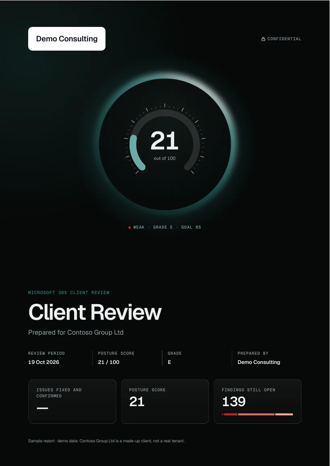
Task: Click the sample report disclaimer footer text
Action: pyautogui.click(x=106, y=441)
